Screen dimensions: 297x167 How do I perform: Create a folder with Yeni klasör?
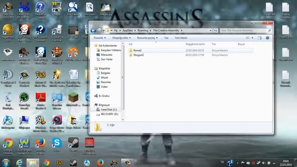pyautogui.click(x=181, y=38)
